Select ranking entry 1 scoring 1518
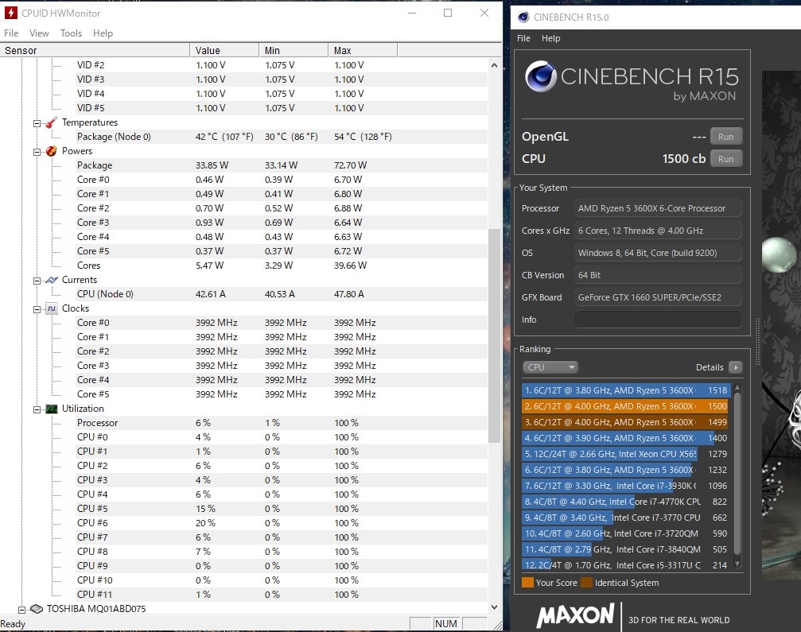This screenshot has height=632, width=801. tap(626, 390)
